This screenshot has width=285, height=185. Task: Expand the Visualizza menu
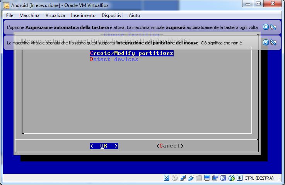coord(55,15)
